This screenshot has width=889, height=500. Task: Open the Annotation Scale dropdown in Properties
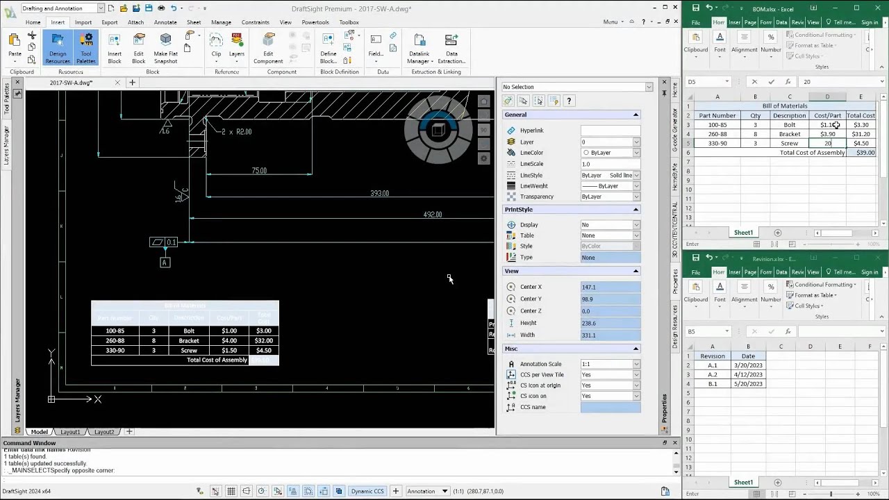click(x=635, y=364)
